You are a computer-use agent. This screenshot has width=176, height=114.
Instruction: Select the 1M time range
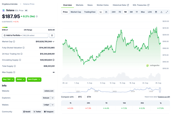[x=125, y=12]
